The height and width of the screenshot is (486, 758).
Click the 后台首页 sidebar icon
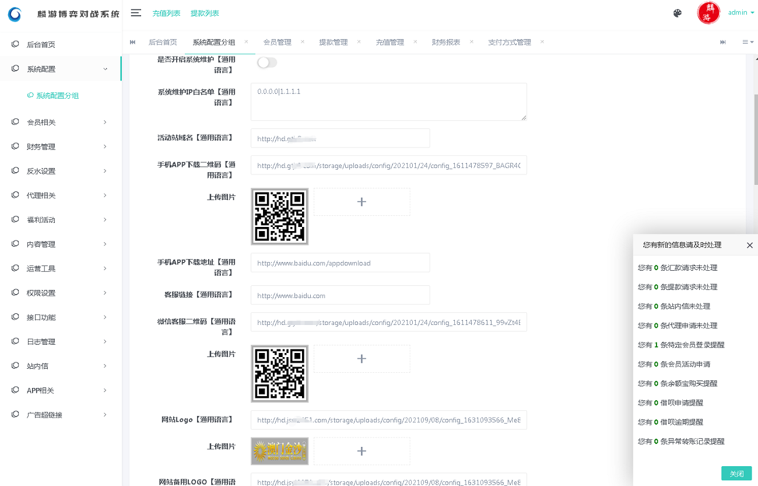(14, 44)
